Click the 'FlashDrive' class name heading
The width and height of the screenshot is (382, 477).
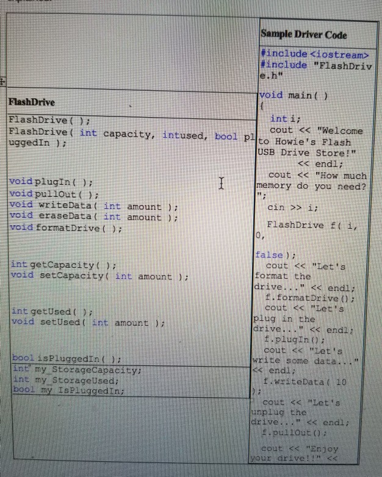32,102
